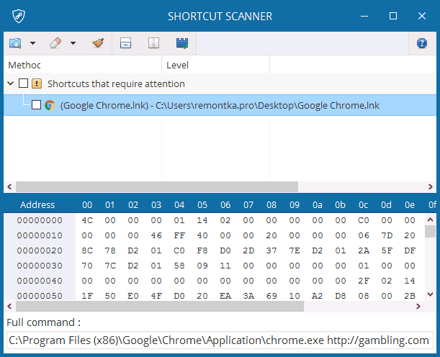Click right arrow of results horizontal scrollbar
Image resolution: width=440 pixels, height=357 pixels.
(x=431, y=186)
